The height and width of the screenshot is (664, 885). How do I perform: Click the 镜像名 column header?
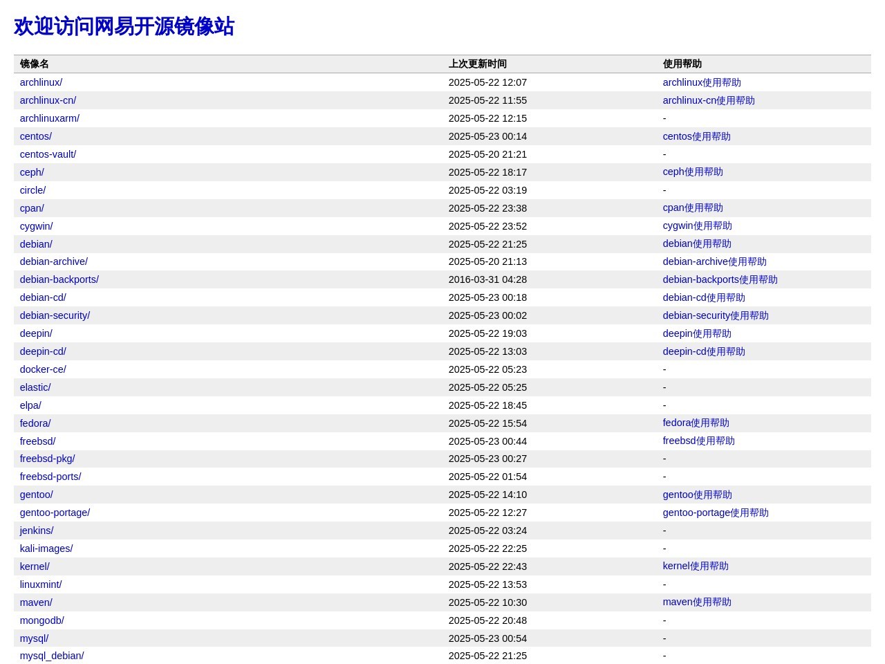[x=35, y=64]
